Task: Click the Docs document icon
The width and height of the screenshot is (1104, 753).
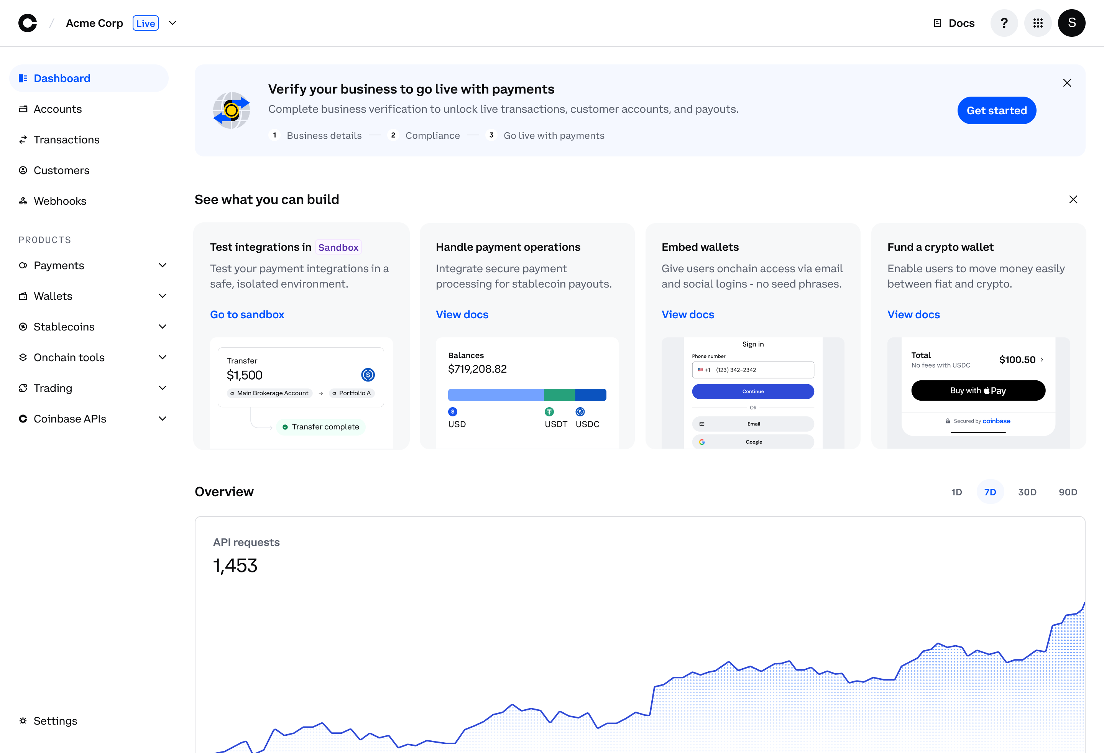Action: point(937,23)
